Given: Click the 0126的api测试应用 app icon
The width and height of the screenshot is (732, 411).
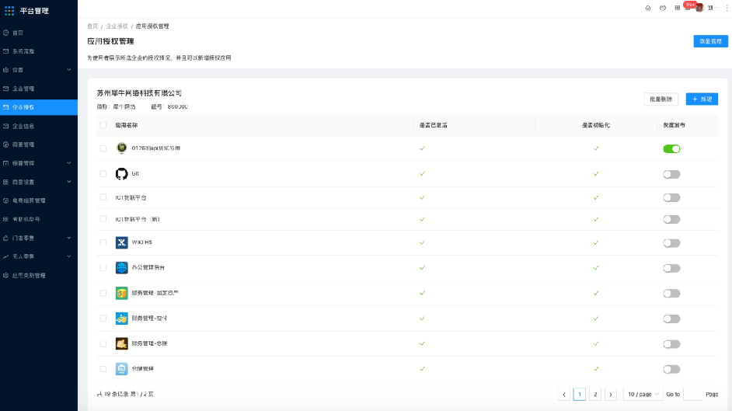Looking at the screenshot, I should [x=121, y=148].
